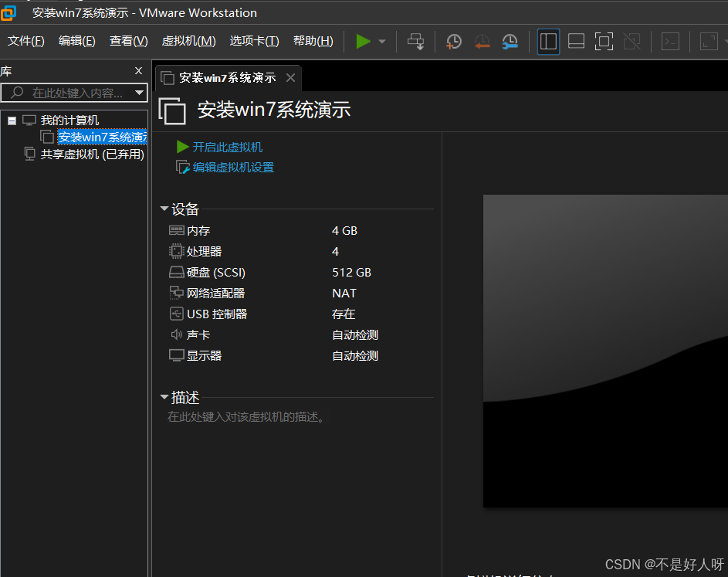
Task: Select 我的计算机 in the library tree
Action: (x=69, y=120)
